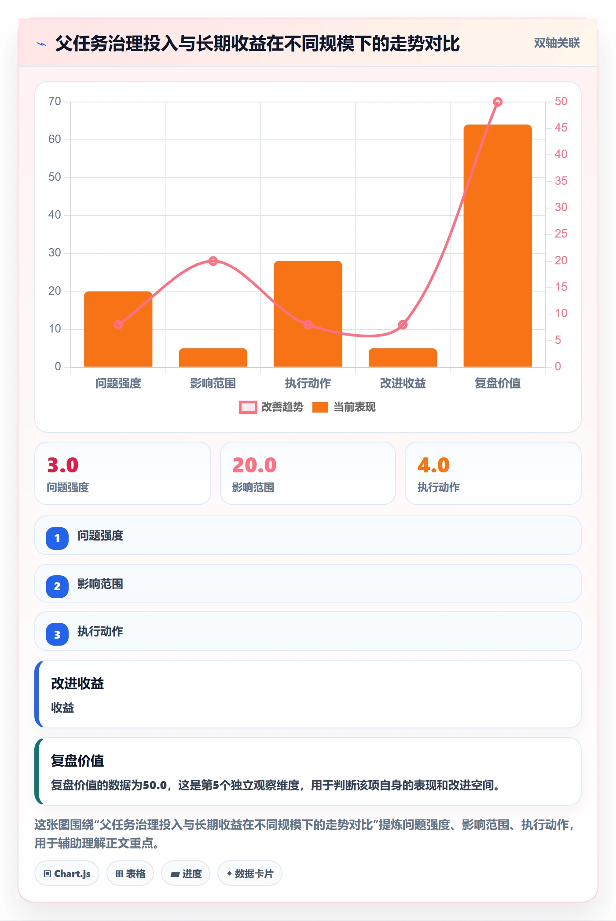Screen dimensions: 616x921
Task: Click the 改进收益 short orange bar
Action: (x=403, y=358)
